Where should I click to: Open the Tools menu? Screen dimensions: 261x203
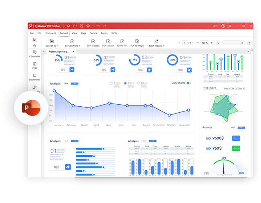coord(114,33)
